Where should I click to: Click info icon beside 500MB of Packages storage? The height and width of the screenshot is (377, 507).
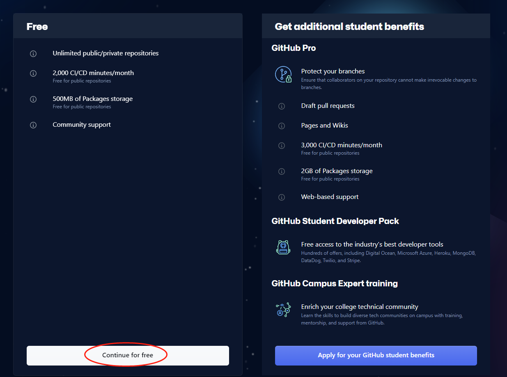(33, 99)
